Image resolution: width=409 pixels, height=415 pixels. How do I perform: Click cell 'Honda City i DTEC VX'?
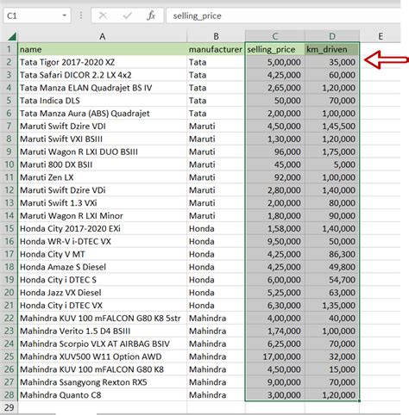point(103,306)
